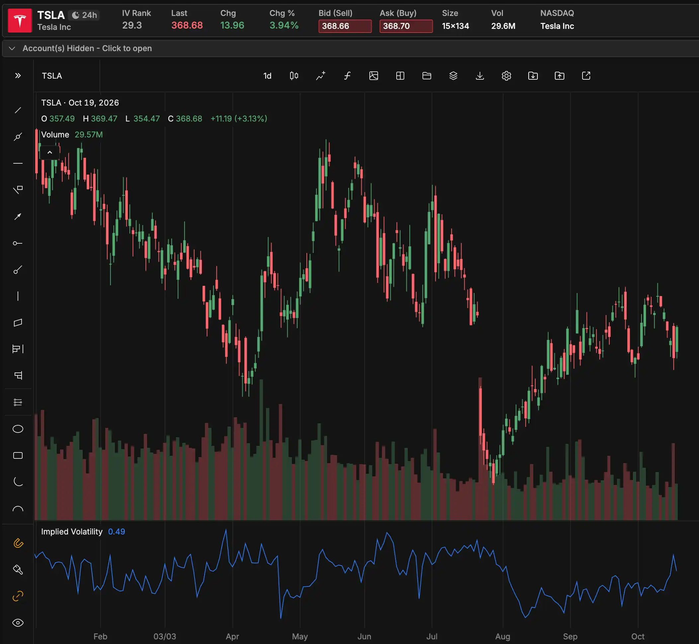
Task: Open chart settings gear
Action: tap(506, 76)
